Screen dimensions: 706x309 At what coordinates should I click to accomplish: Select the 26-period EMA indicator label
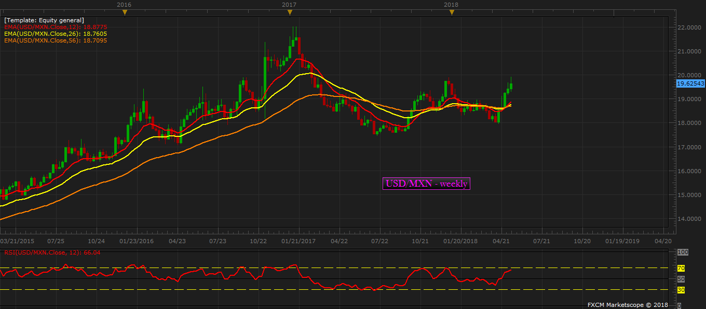(56, 34)
